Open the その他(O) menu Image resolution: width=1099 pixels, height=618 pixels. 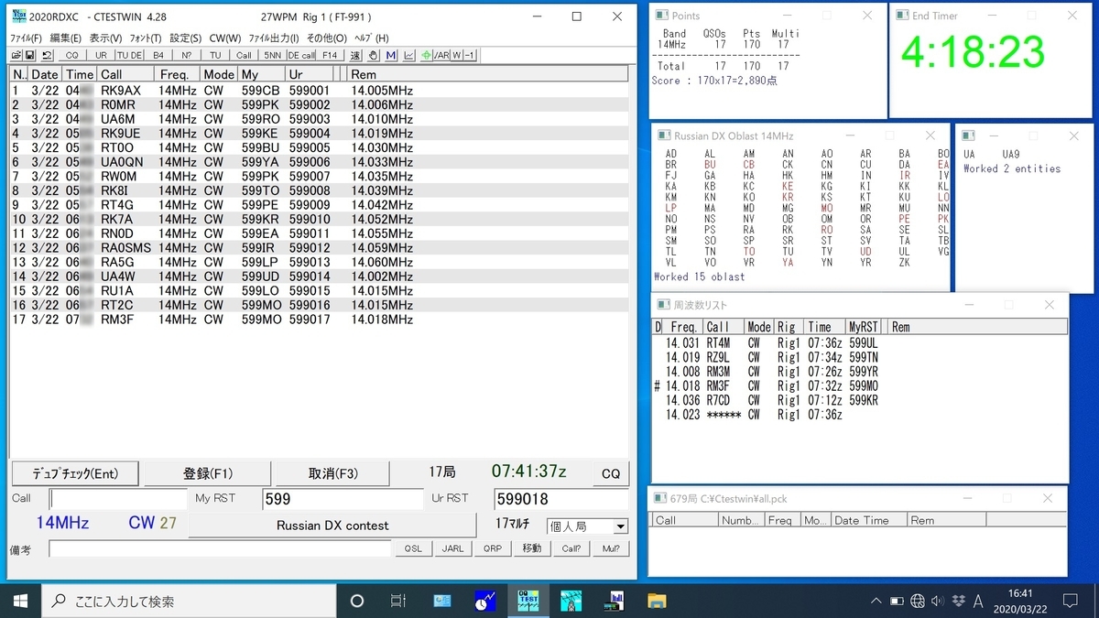coord(327,38)
